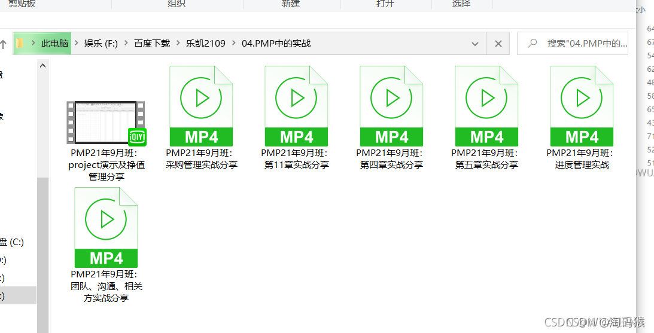Click the navigation pane scroll-up arrow
Image resolution: width=654 pixels, height=333 pixels.
click(42, 66)
